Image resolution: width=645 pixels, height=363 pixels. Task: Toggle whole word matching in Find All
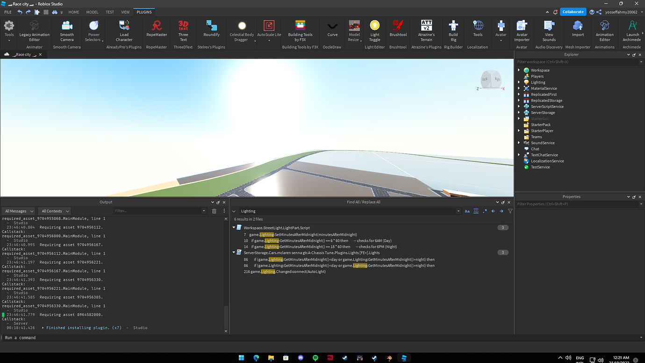coord(476,211)
